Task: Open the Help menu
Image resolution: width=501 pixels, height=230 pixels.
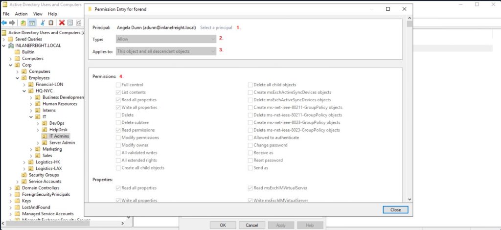Action: [x=52, y=14]
